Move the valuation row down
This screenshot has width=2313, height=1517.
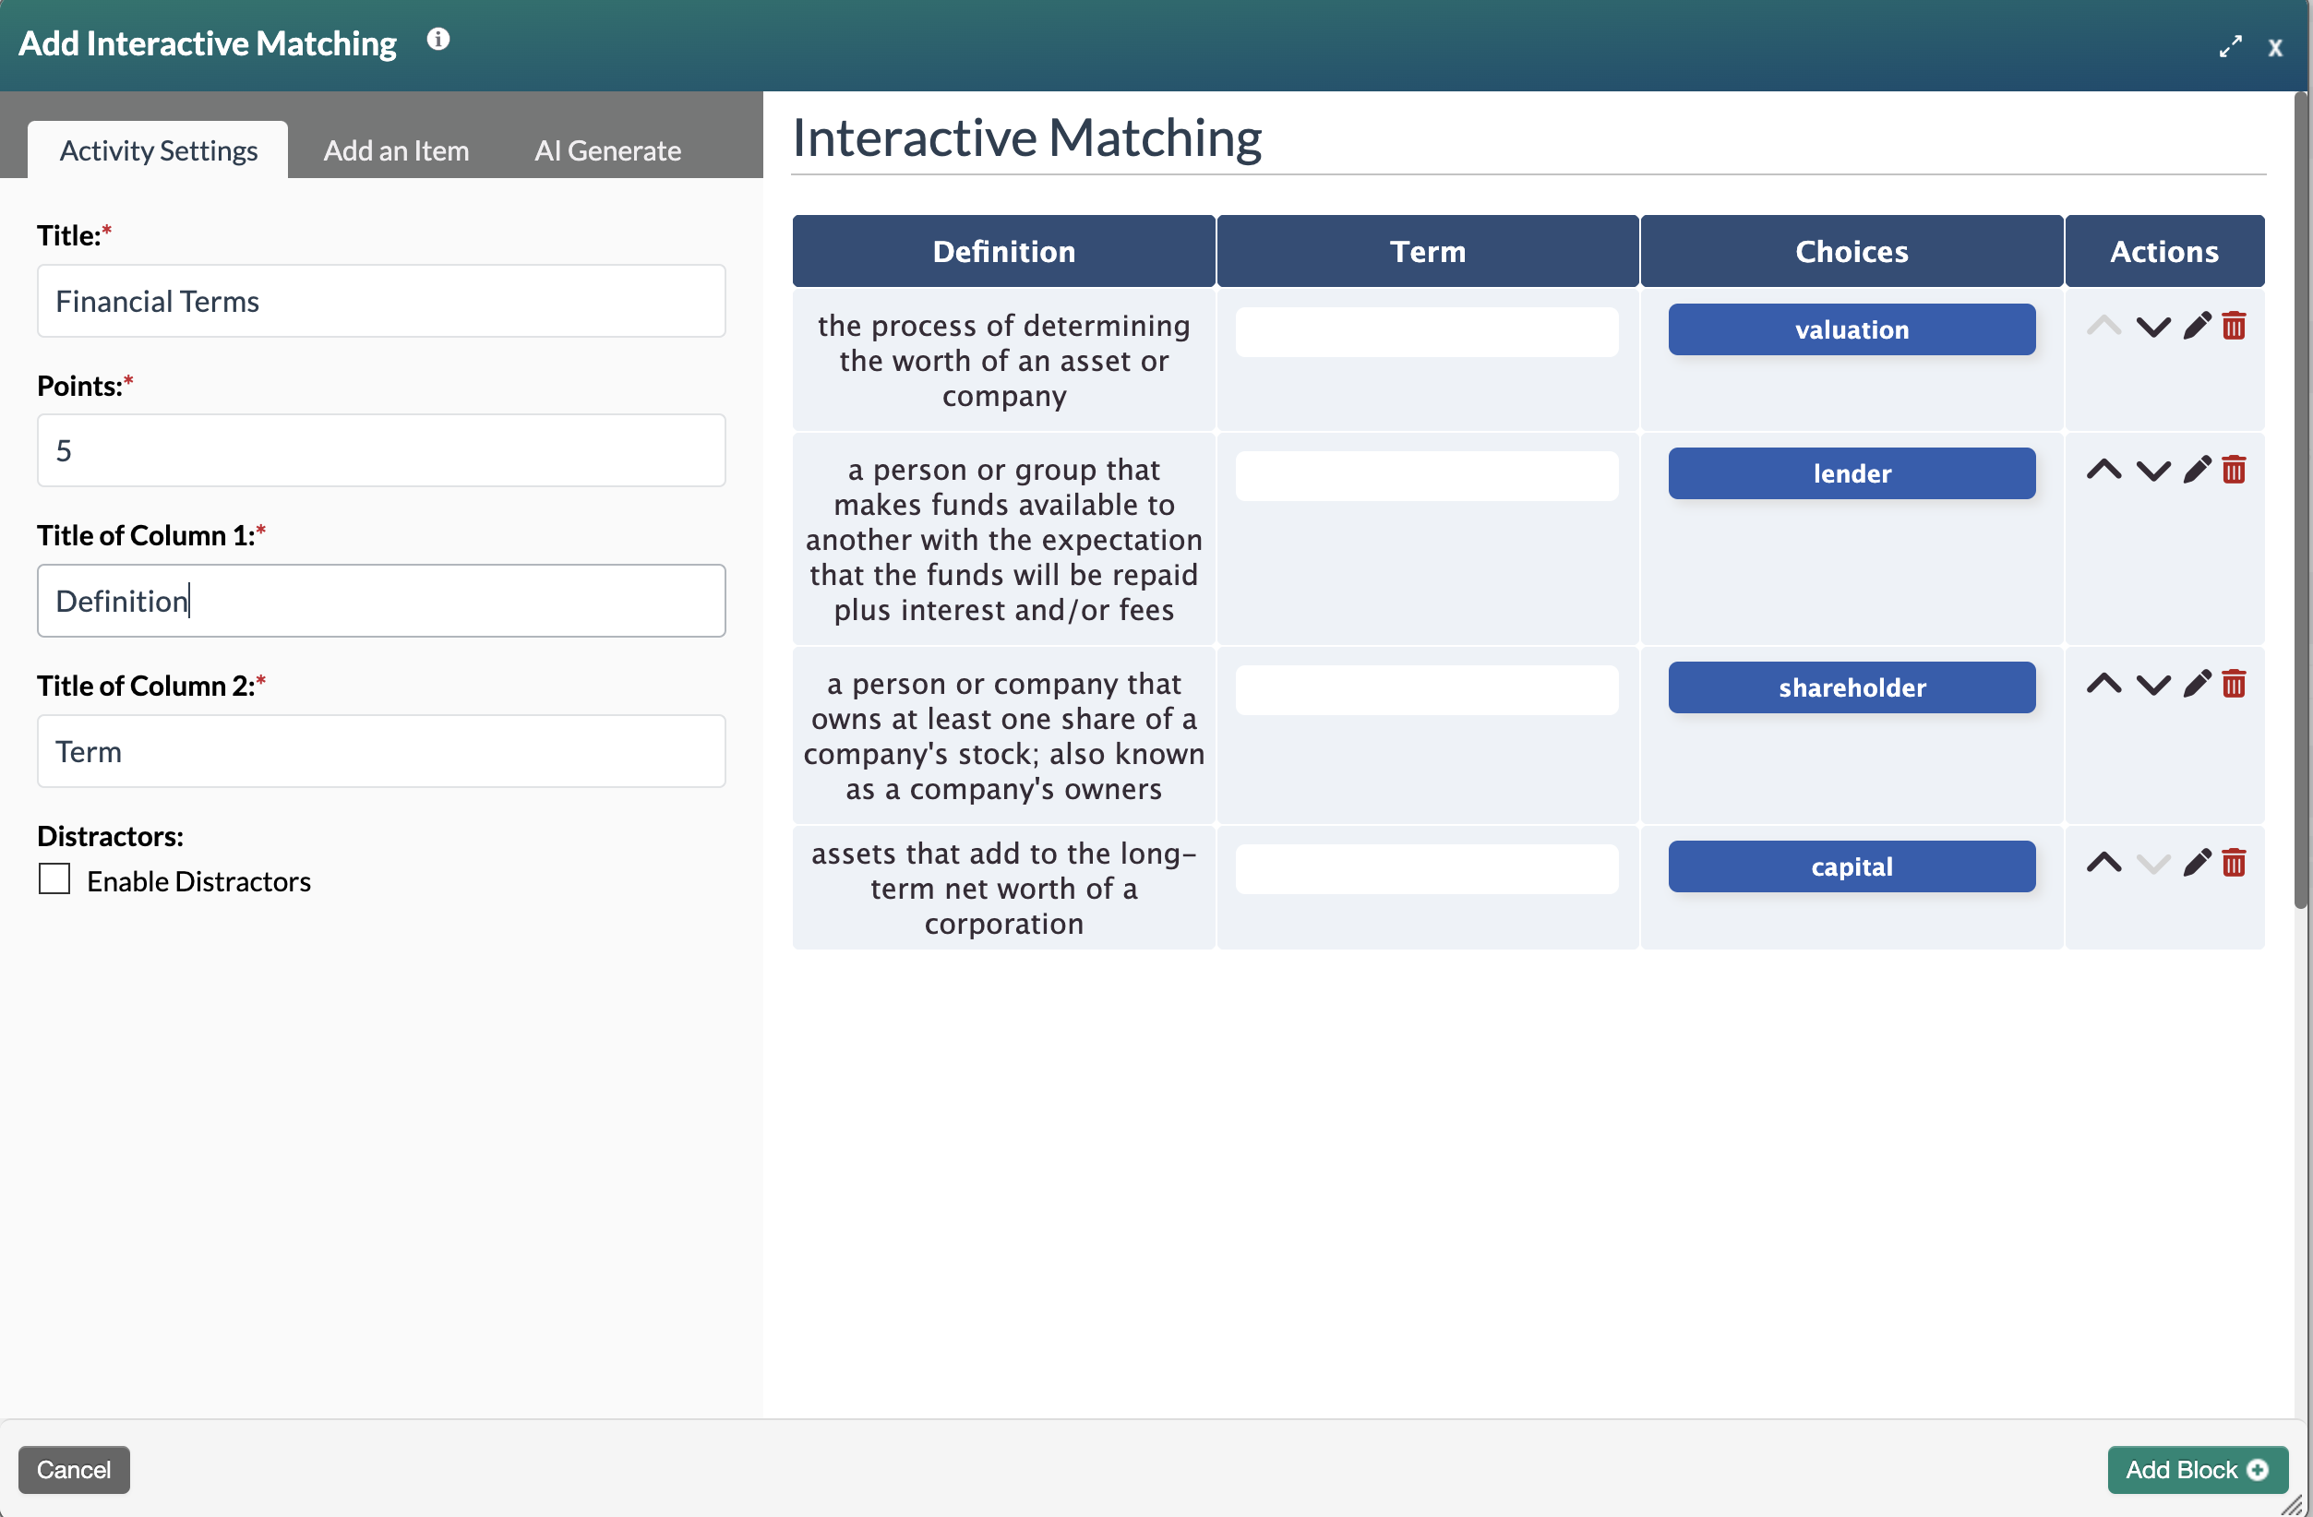(2152, 327)
